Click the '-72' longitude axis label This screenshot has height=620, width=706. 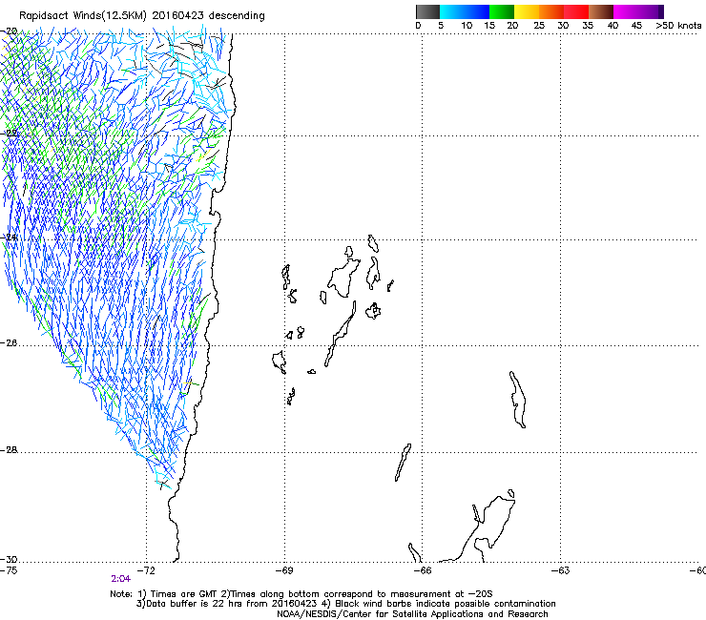(x=146, y=571)
